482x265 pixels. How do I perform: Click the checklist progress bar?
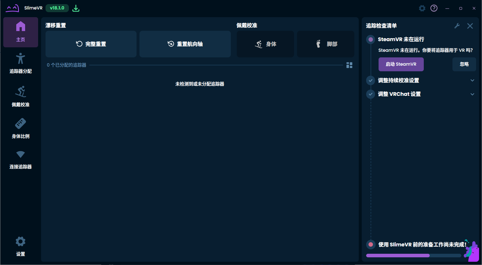tap(413, 256)
